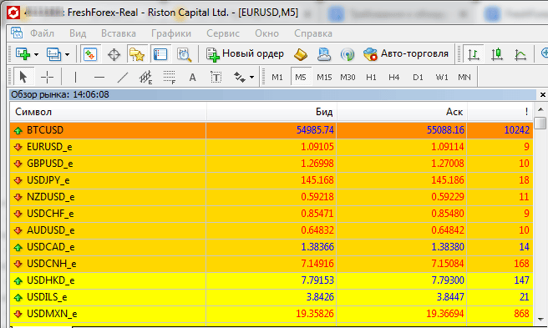This screenshot has width=548, height=328.
Task: Open the Сервис menu
Action: click(223, 33)
